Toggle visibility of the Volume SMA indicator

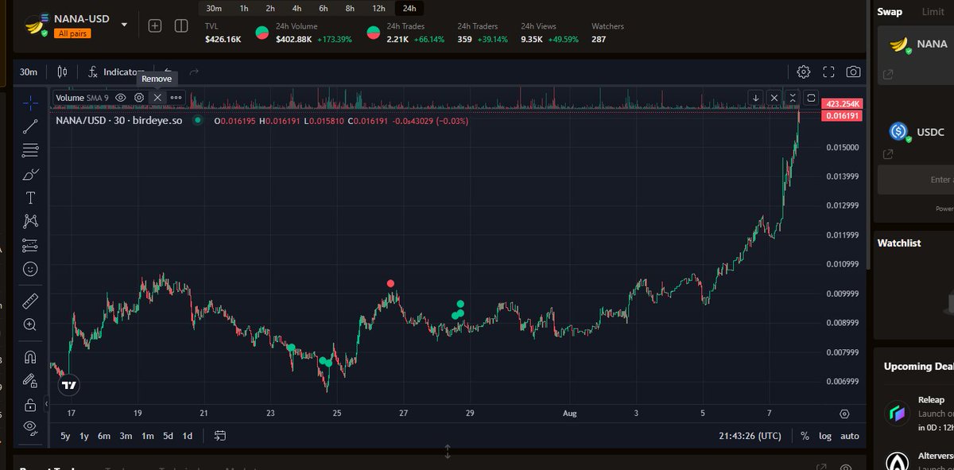pos(119,97)
